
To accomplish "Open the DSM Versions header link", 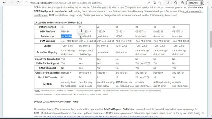I will point(47,41).
